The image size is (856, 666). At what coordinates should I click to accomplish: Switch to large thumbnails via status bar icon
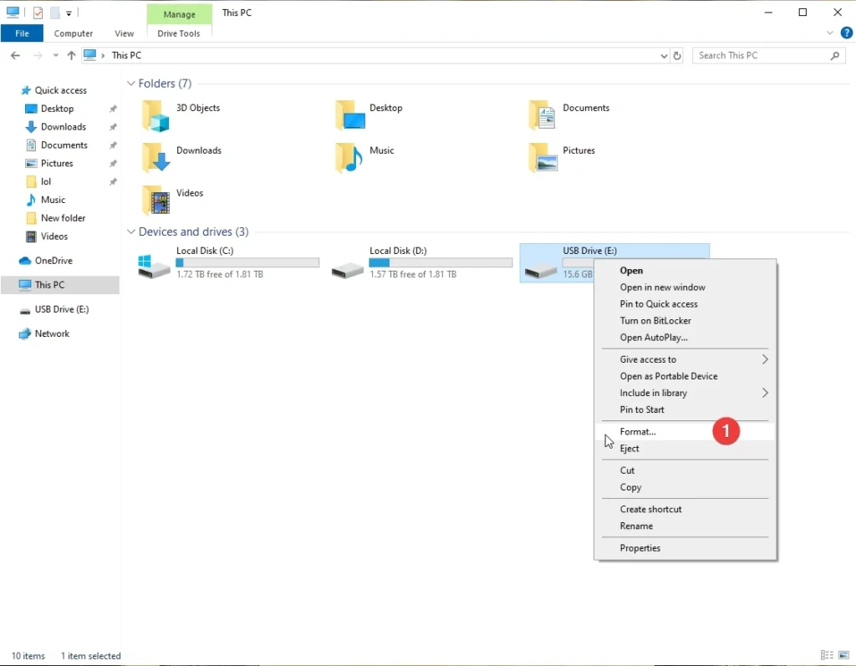(843, 655)
